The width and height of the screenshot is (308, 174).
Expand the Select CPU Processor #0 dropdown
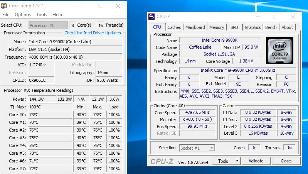pos(48,25)
